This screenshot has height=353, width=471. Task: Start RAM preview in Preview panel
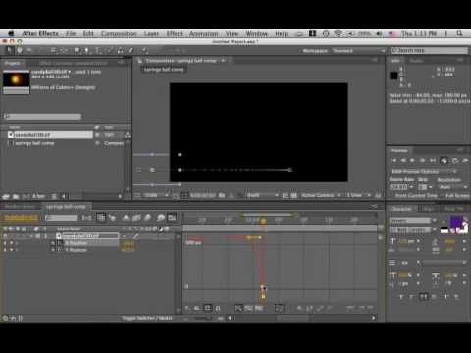[x=465, y=160]
